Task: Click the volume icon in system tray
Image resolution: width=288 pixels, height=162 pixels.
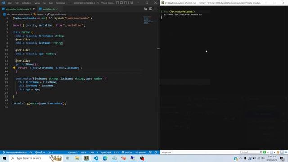Action: click(x=263, y=158)
